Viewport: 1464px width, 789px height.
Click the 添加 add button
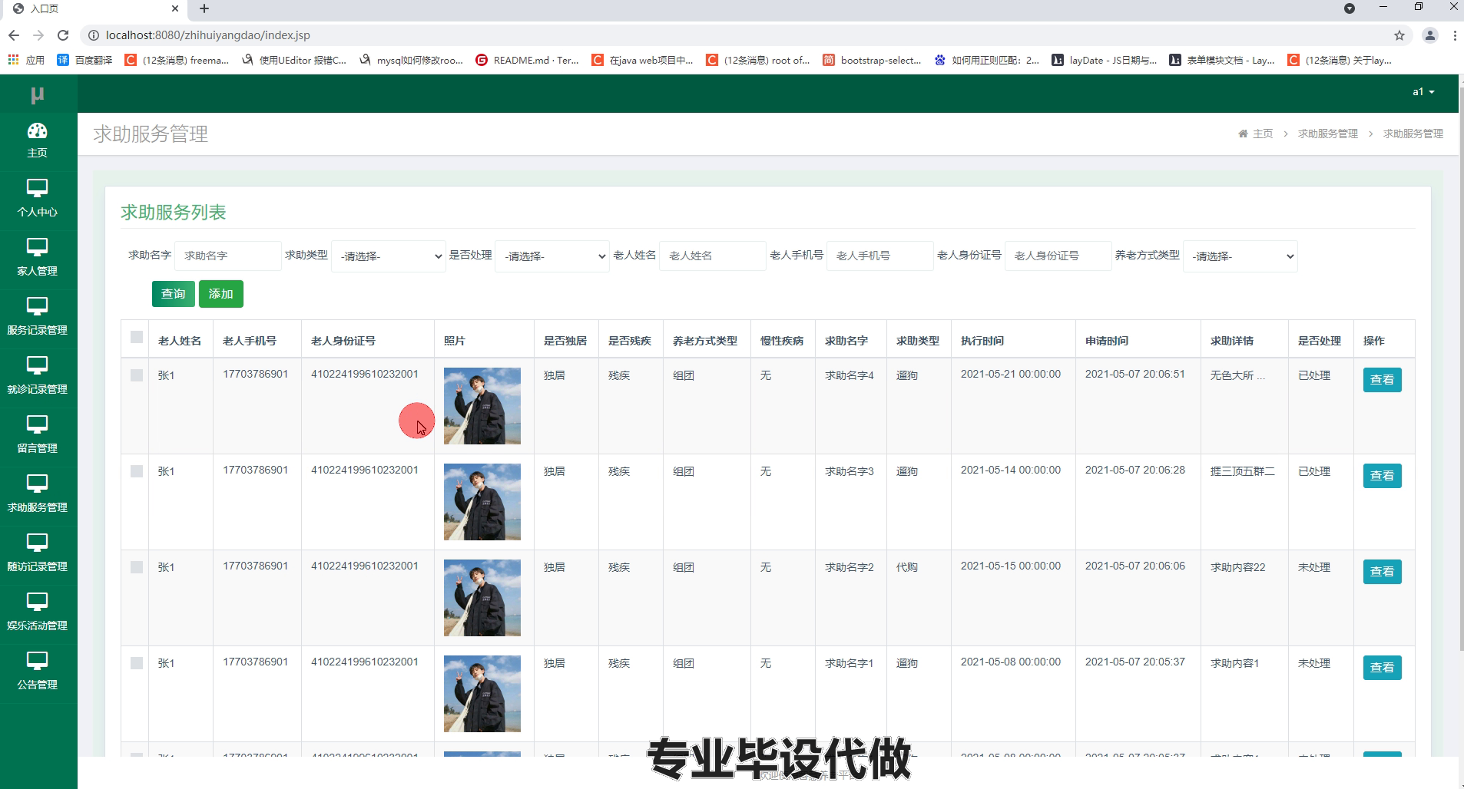click(x=221, y=294)
